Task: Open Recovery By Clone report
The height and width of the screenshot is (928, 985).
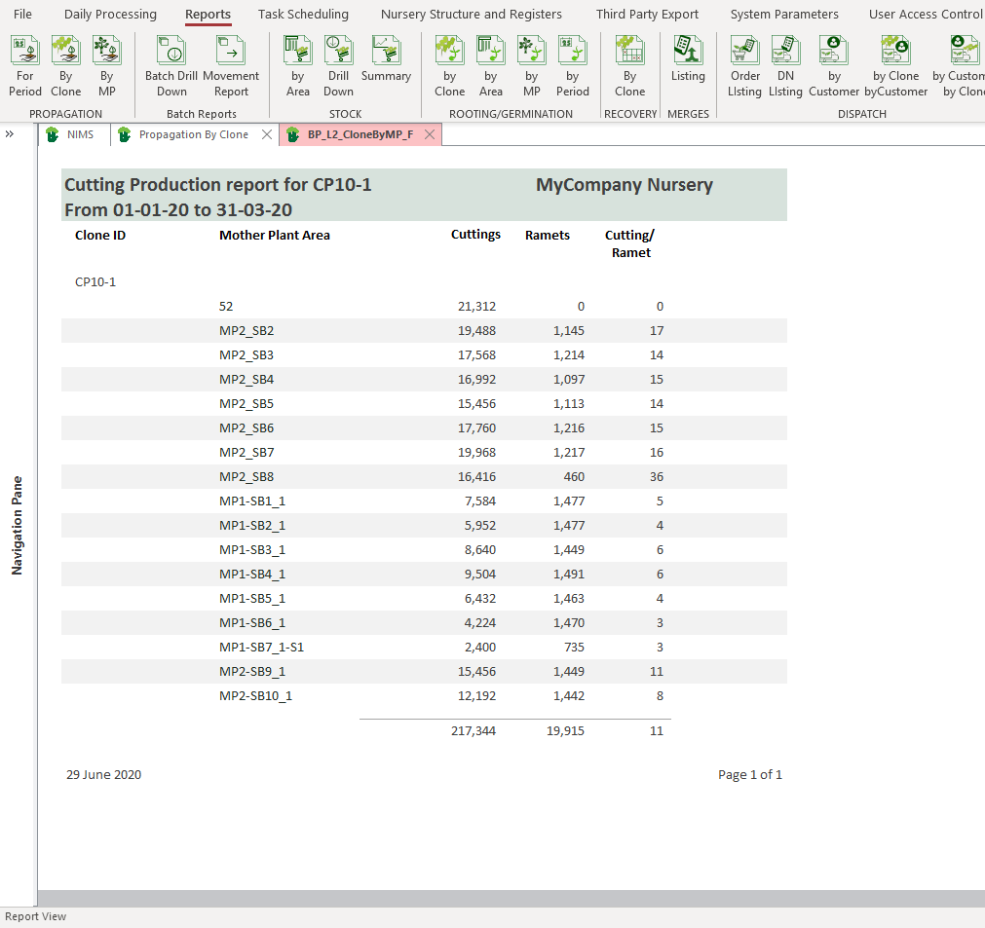Action: tap(629, 65)
